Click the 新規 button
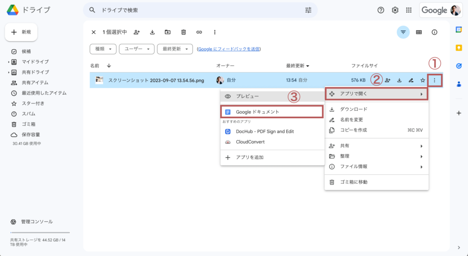468x256 pixels. (21, 32)
